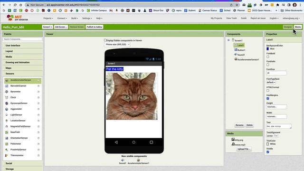Select the Hygrometer component

pos(16,109)
